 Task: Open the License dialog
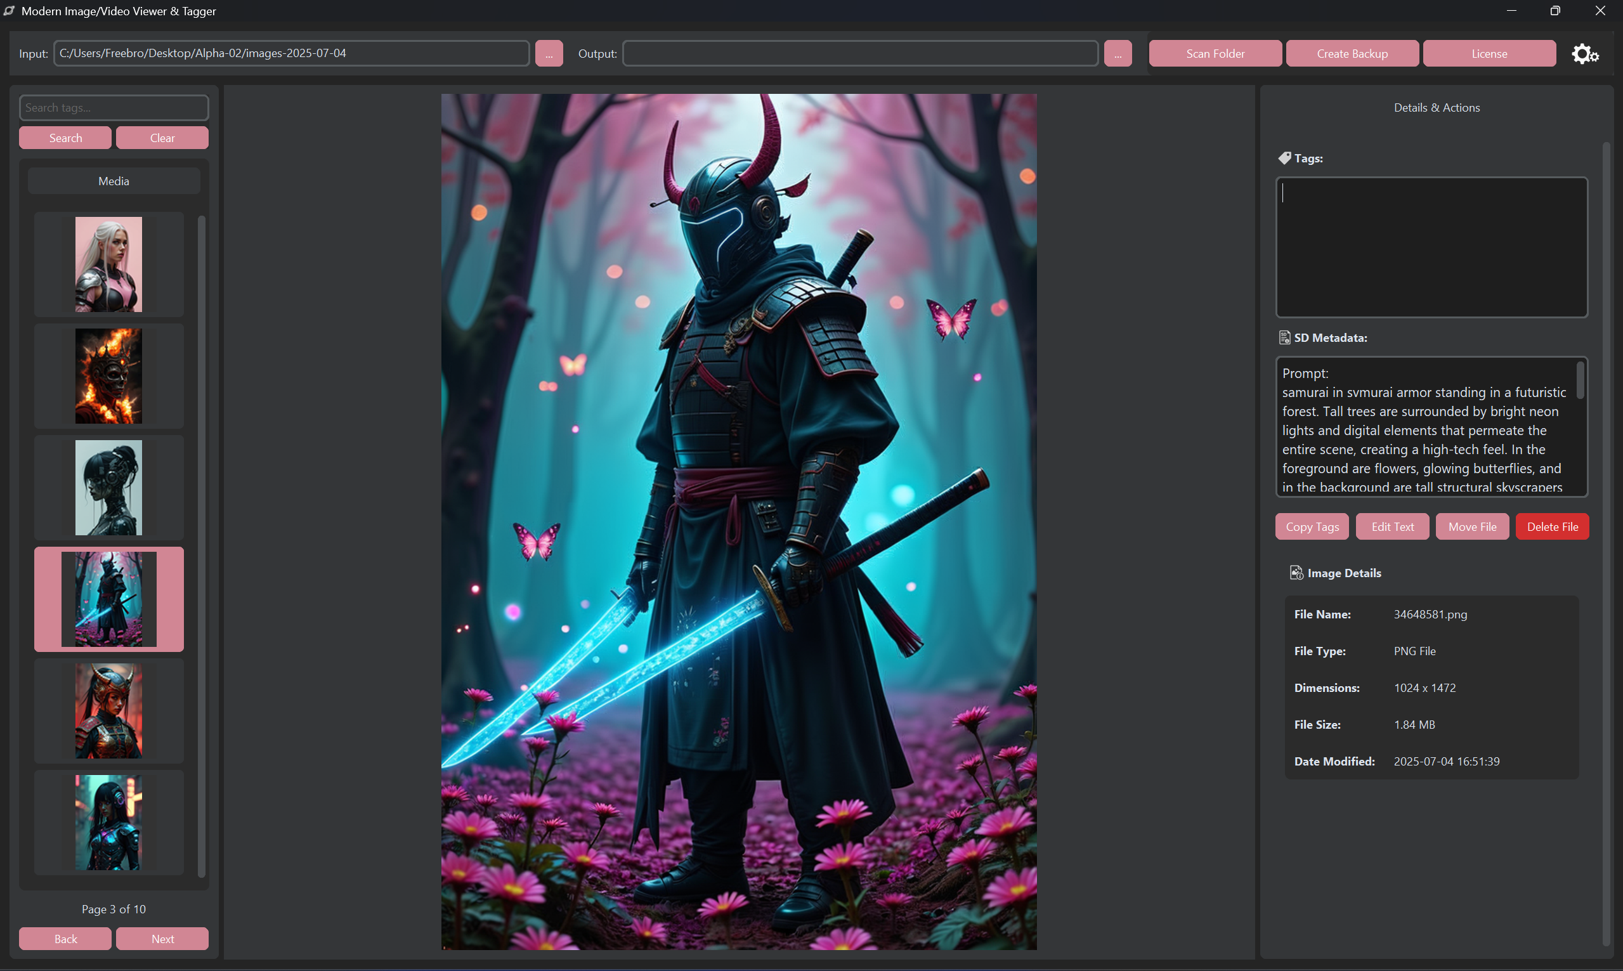tap(1489, 54)
